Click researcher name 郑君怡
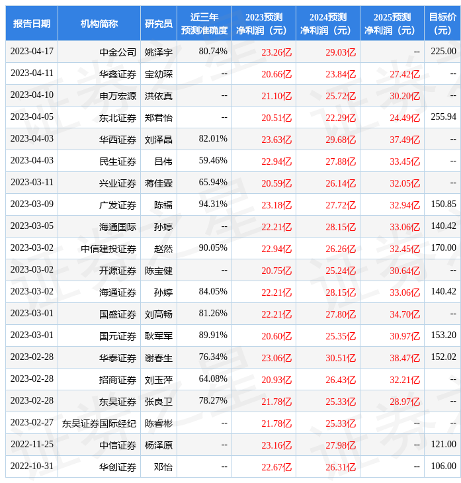 [159, 118]
